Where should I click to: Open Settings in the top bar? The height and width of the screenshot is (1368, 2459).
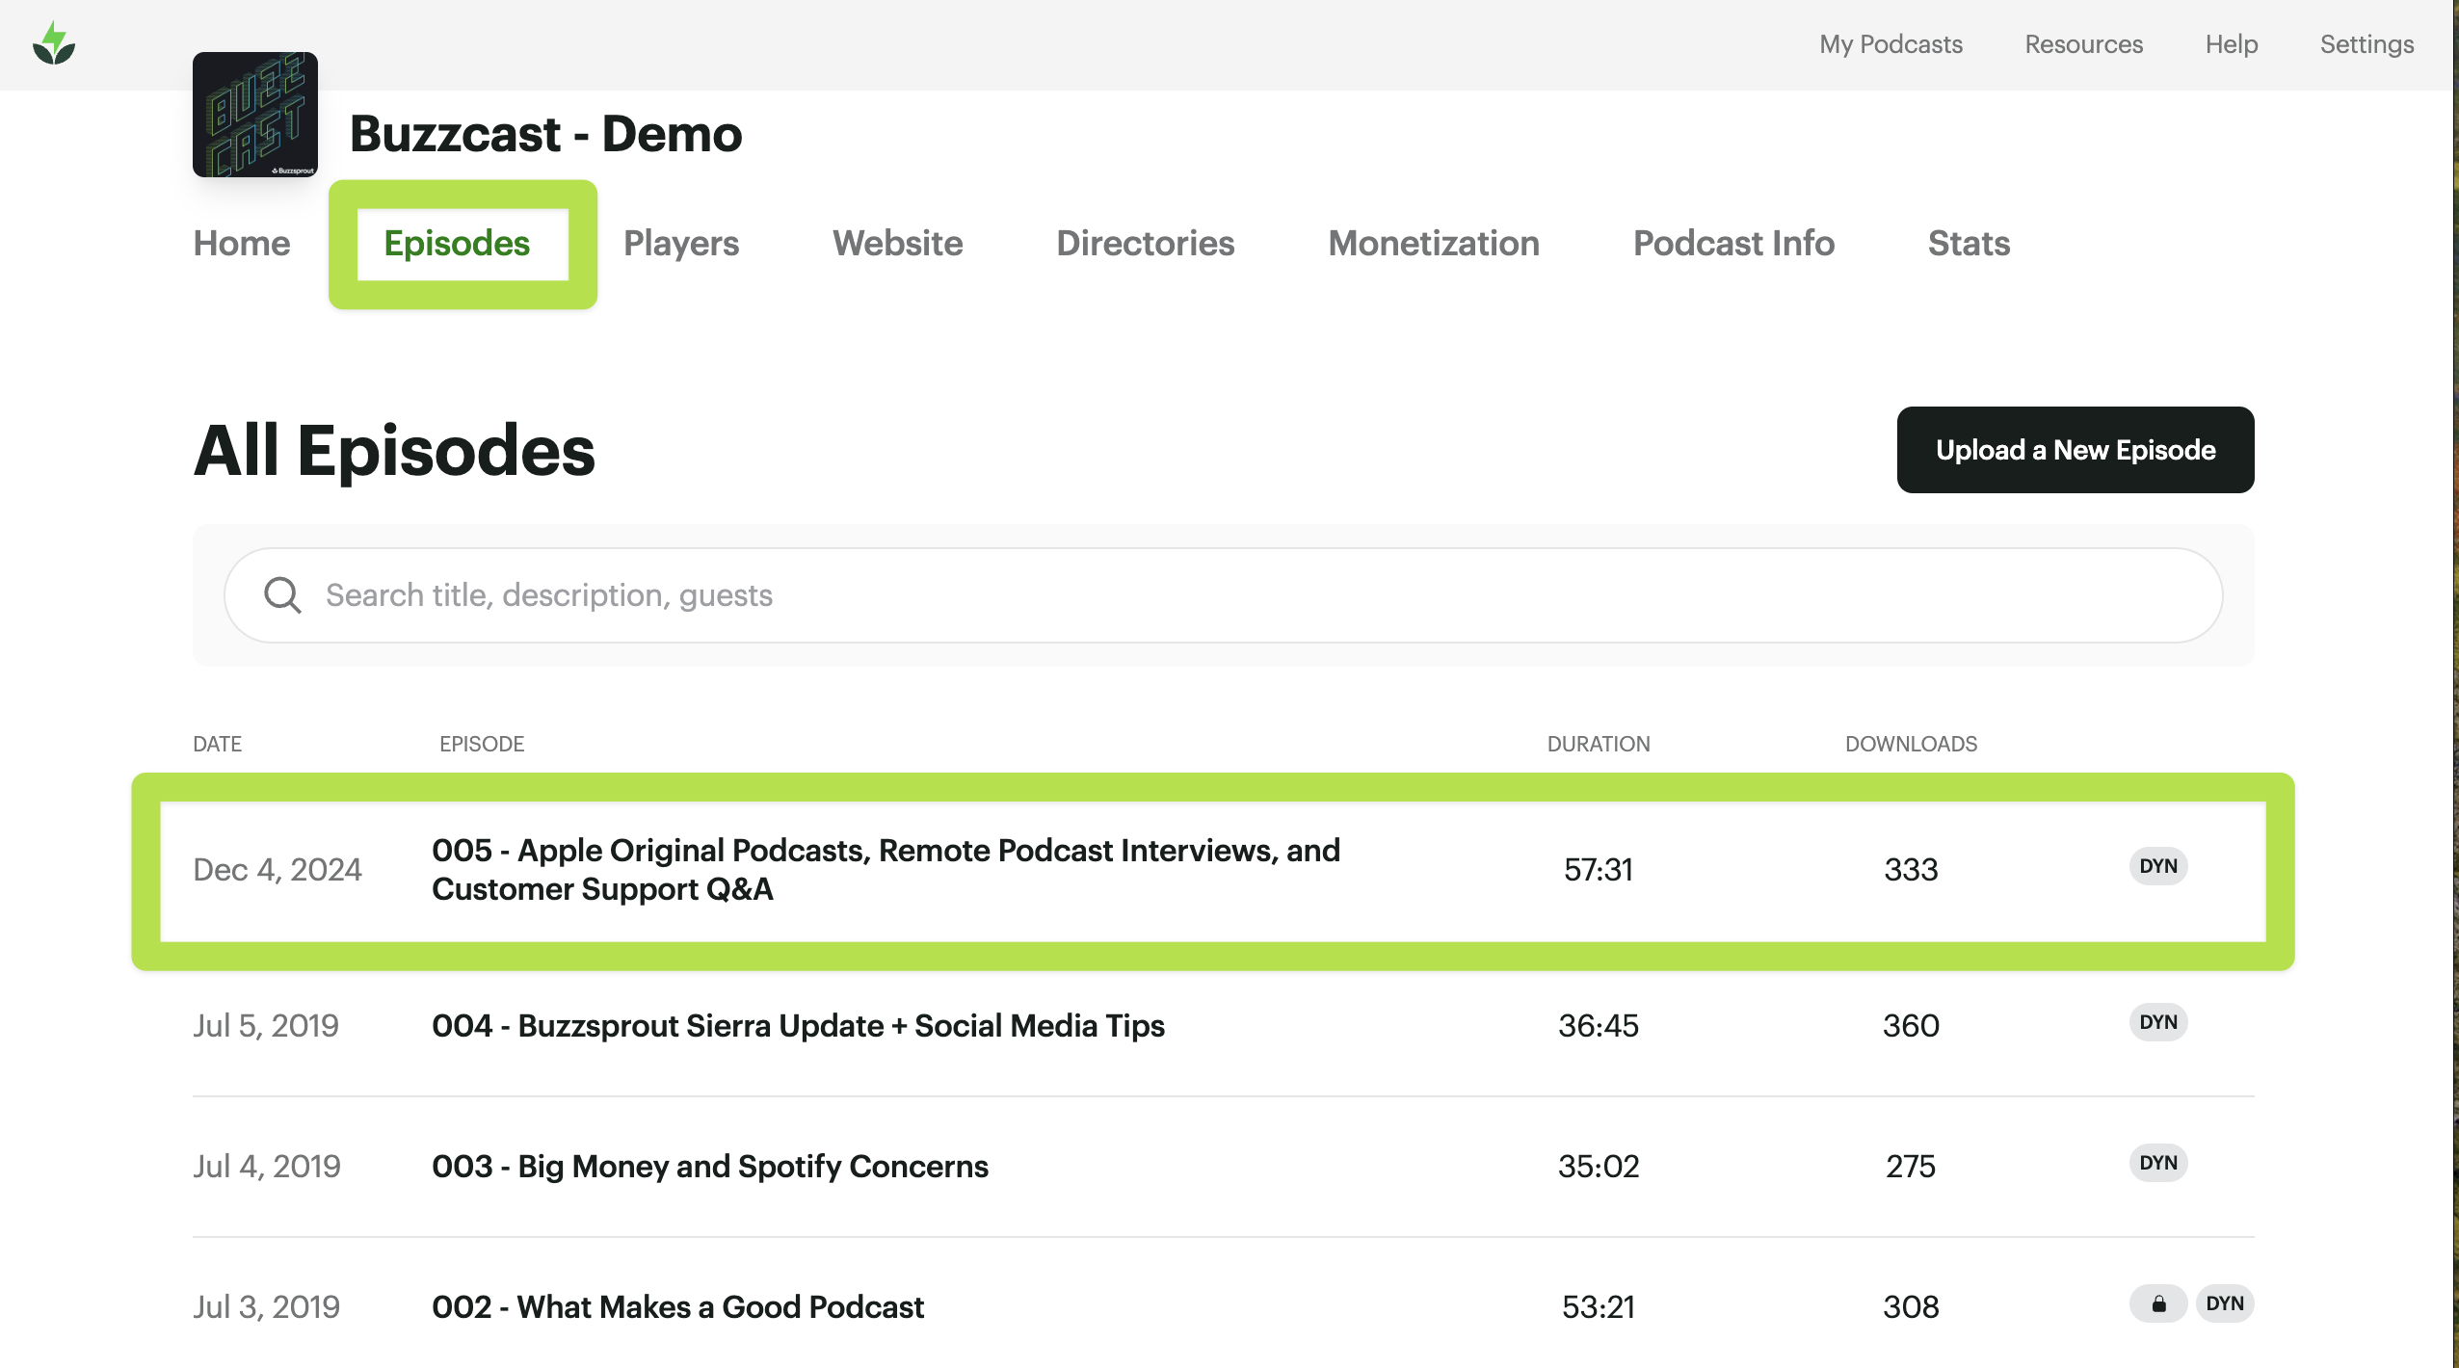click(x=2366, y=44)
